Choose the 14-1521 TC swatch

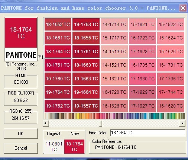point(114,65)
